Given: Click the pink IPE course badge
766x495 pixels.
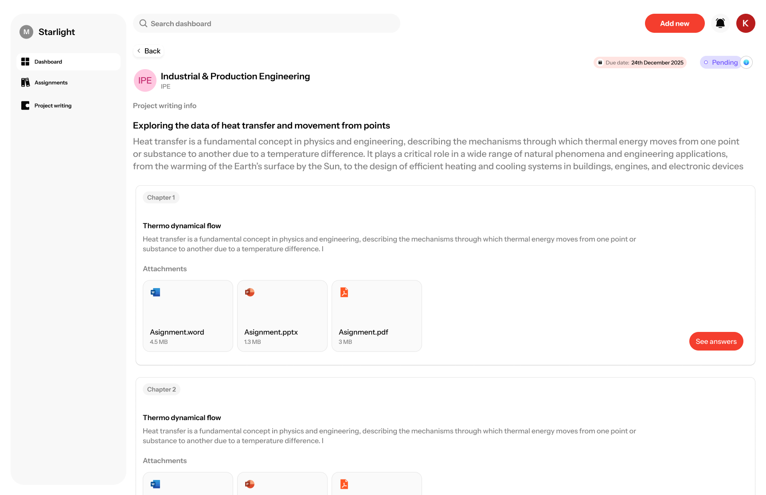Looking at the screenshot, I should coord(145,80).
